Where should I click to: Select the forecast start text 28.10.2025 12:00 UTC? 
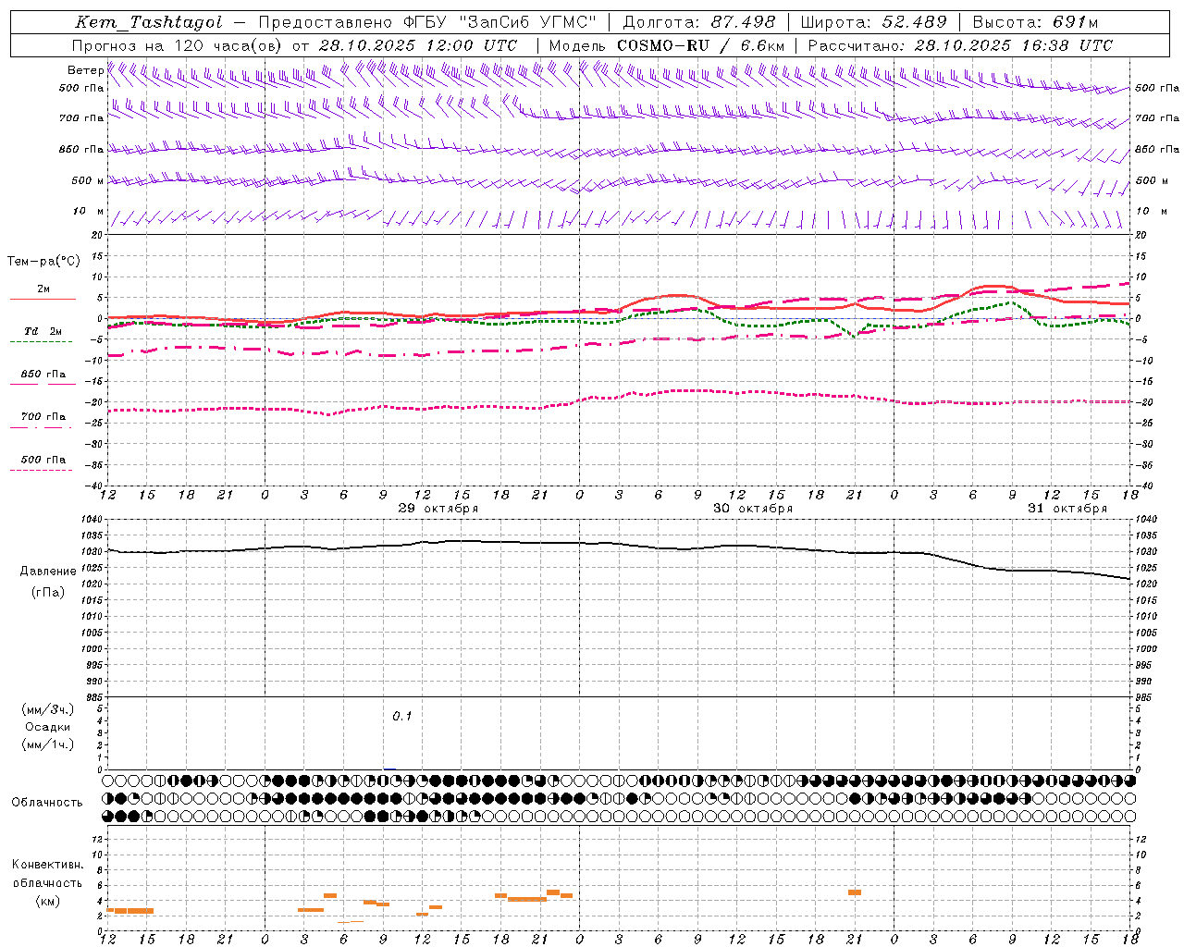pyautogui.click(x=417, y=45)
